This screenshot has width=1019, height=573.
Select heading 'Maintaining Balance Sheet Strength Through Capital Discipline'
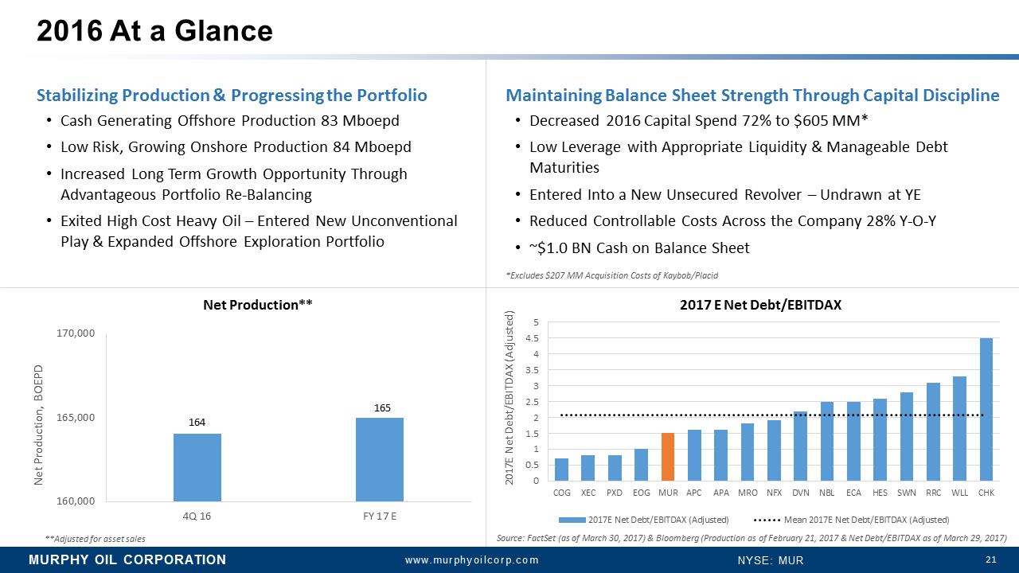coord(752,95)
